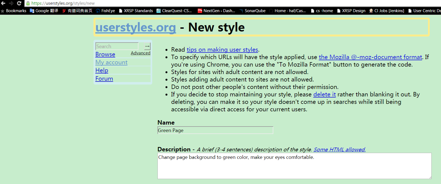Open the Mozilla @-moz-document format link
Screen dimensions: 441x184
point(370,57)
